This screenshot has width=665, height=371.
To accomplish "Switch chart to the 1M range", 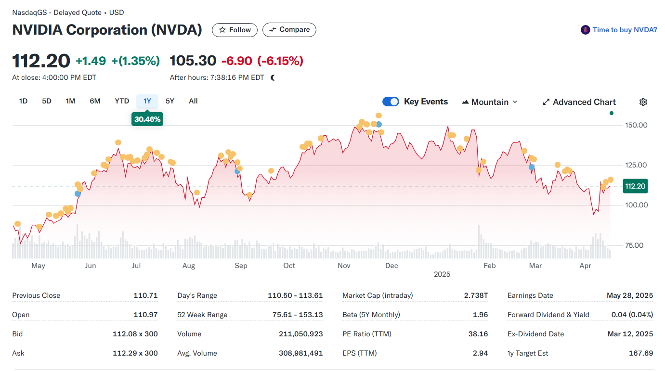I will click(70, 101).
